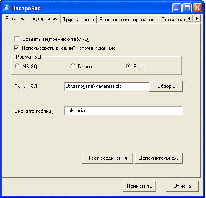Enable the Создать внутреннюю таблицу checkbox

[17, 39]
